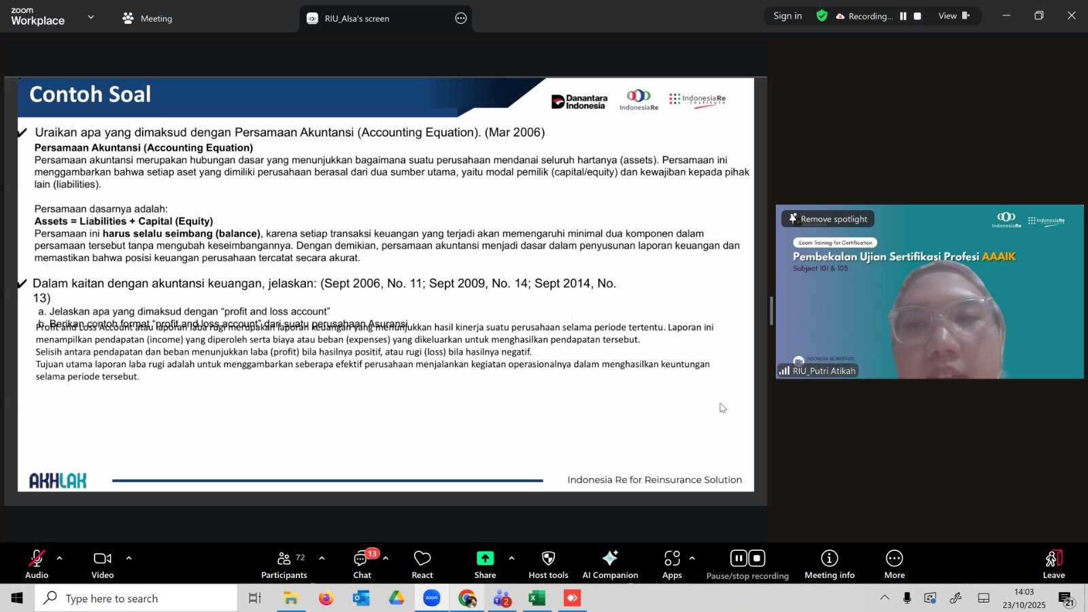Open the Zoom Workplace dropdown arrow
Viewport: 1088px width, 612px height.
click(x=91, y=17)
